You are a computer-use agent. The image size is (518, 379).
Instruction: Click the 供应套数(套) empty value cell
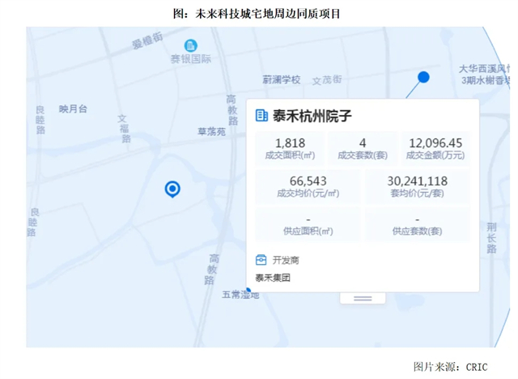(418, 224)
